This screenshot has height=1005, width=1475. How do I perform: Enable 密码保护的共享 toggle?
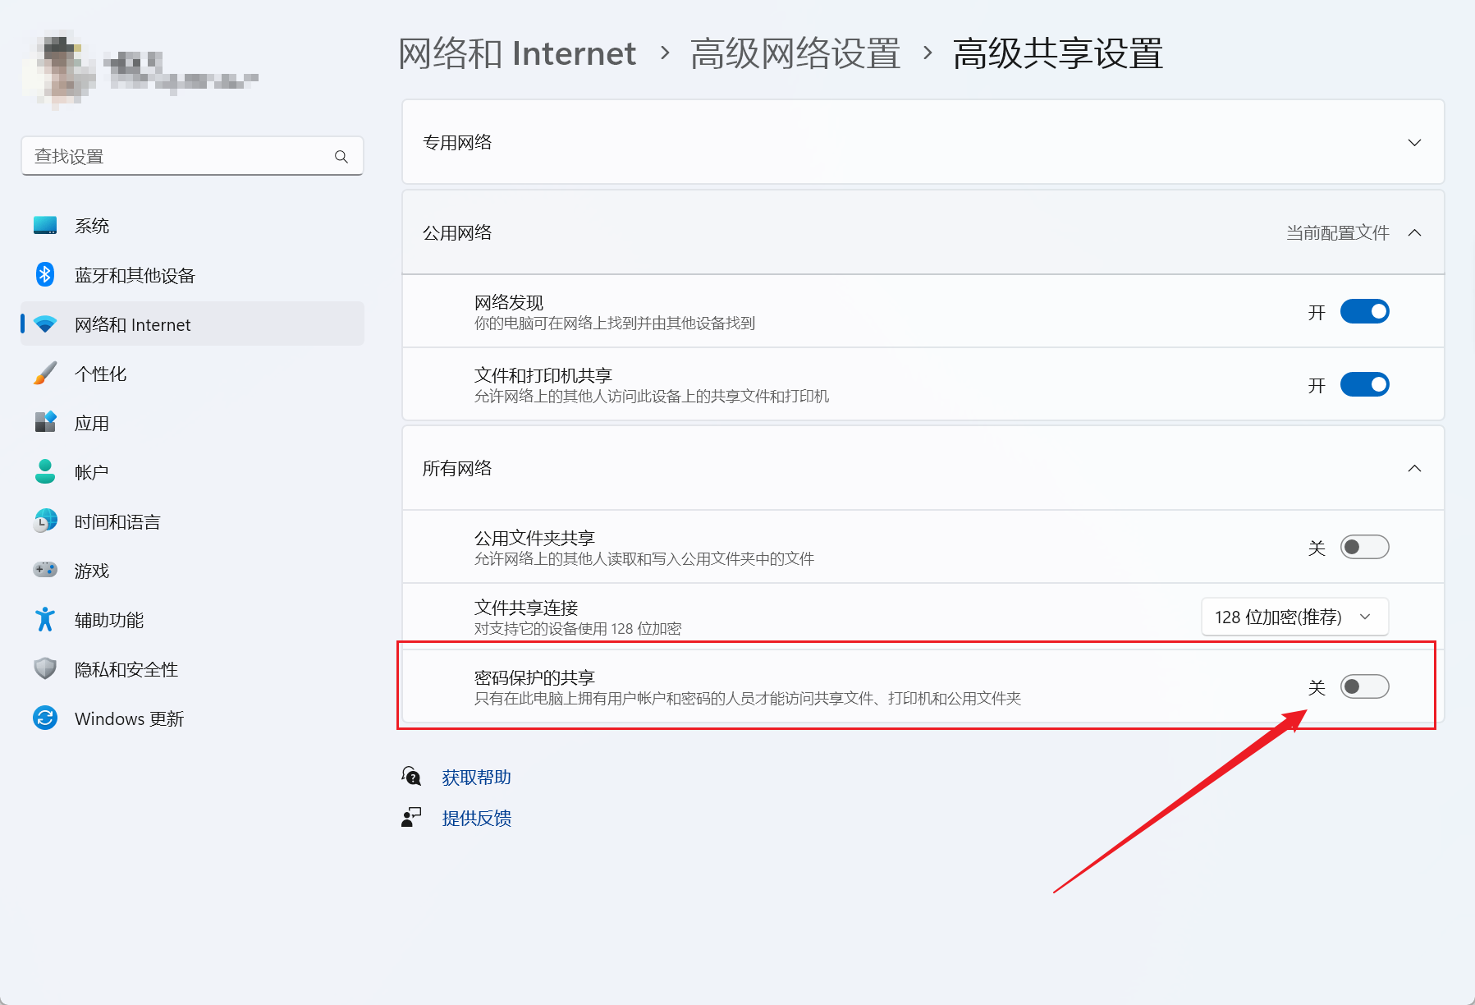pos(1364,686)
